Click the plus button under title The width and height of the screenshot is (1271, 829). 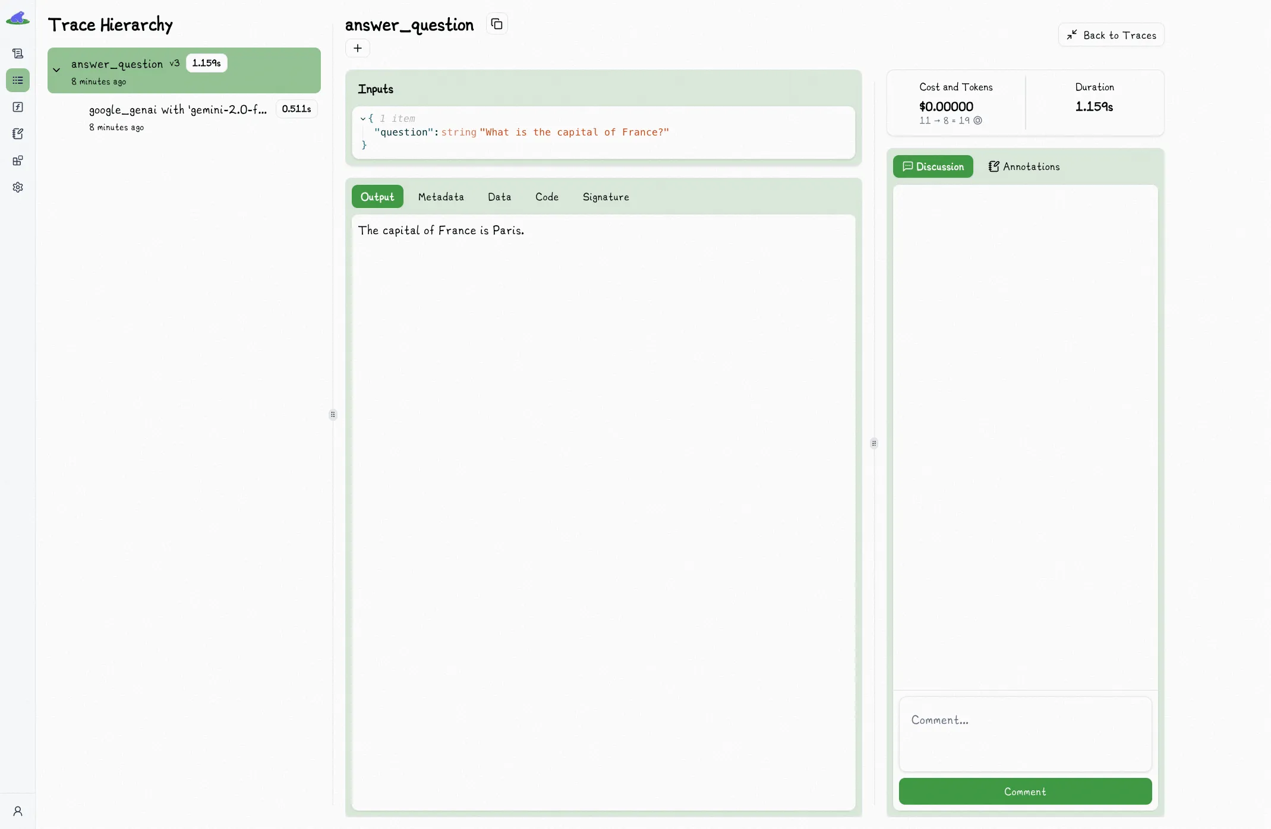pyautogui.click(x=358, y=48)
